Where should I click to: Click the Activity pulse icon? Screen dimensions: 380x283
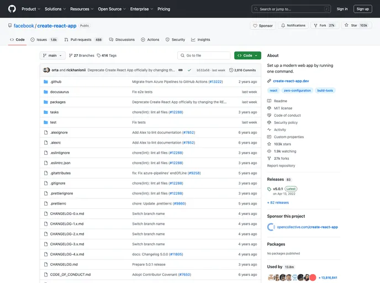pos(269,130)
